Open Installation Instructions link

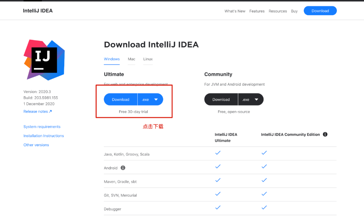tap(44, 136)
